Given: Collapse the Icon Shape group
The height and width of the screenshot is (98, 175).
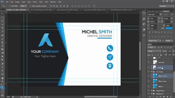Looking at the screenshot, I should (151, 72).
